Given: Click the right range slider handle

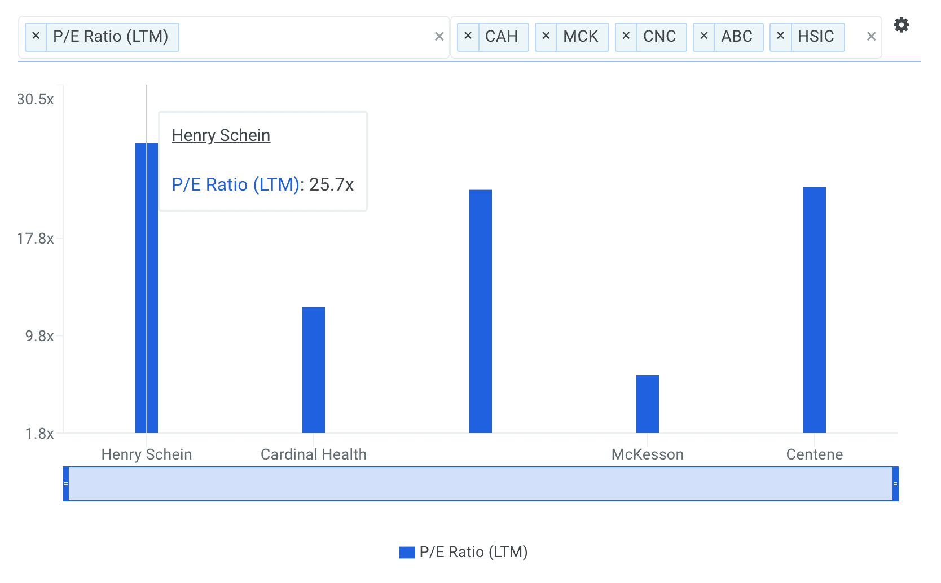Looking at the screenshot, I should pyautogui.click(x=895, y=484).
